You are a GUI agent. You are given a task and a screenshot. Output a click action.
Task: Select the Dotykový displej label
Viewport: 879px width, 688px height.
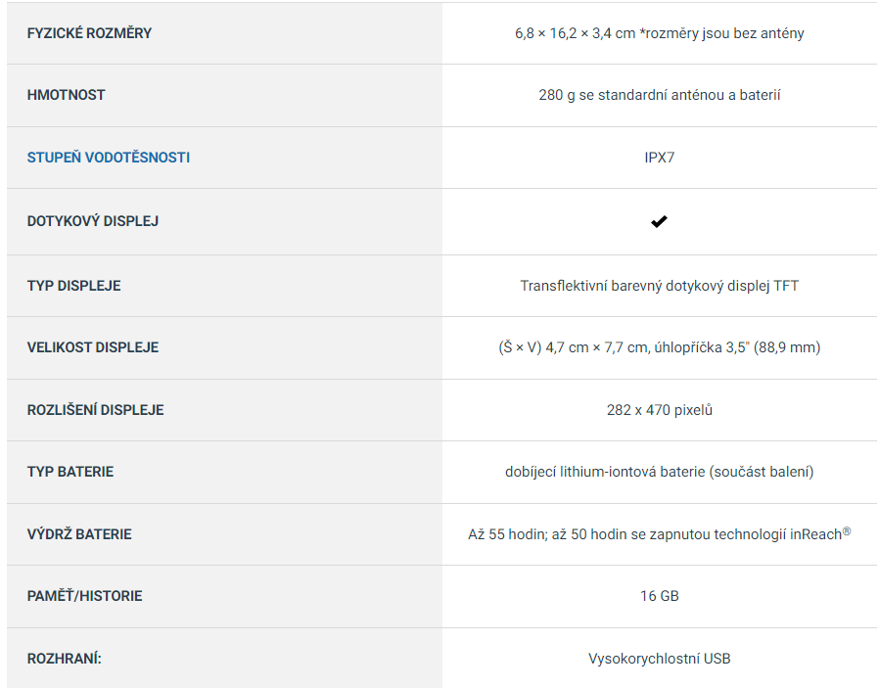point(93,221)
